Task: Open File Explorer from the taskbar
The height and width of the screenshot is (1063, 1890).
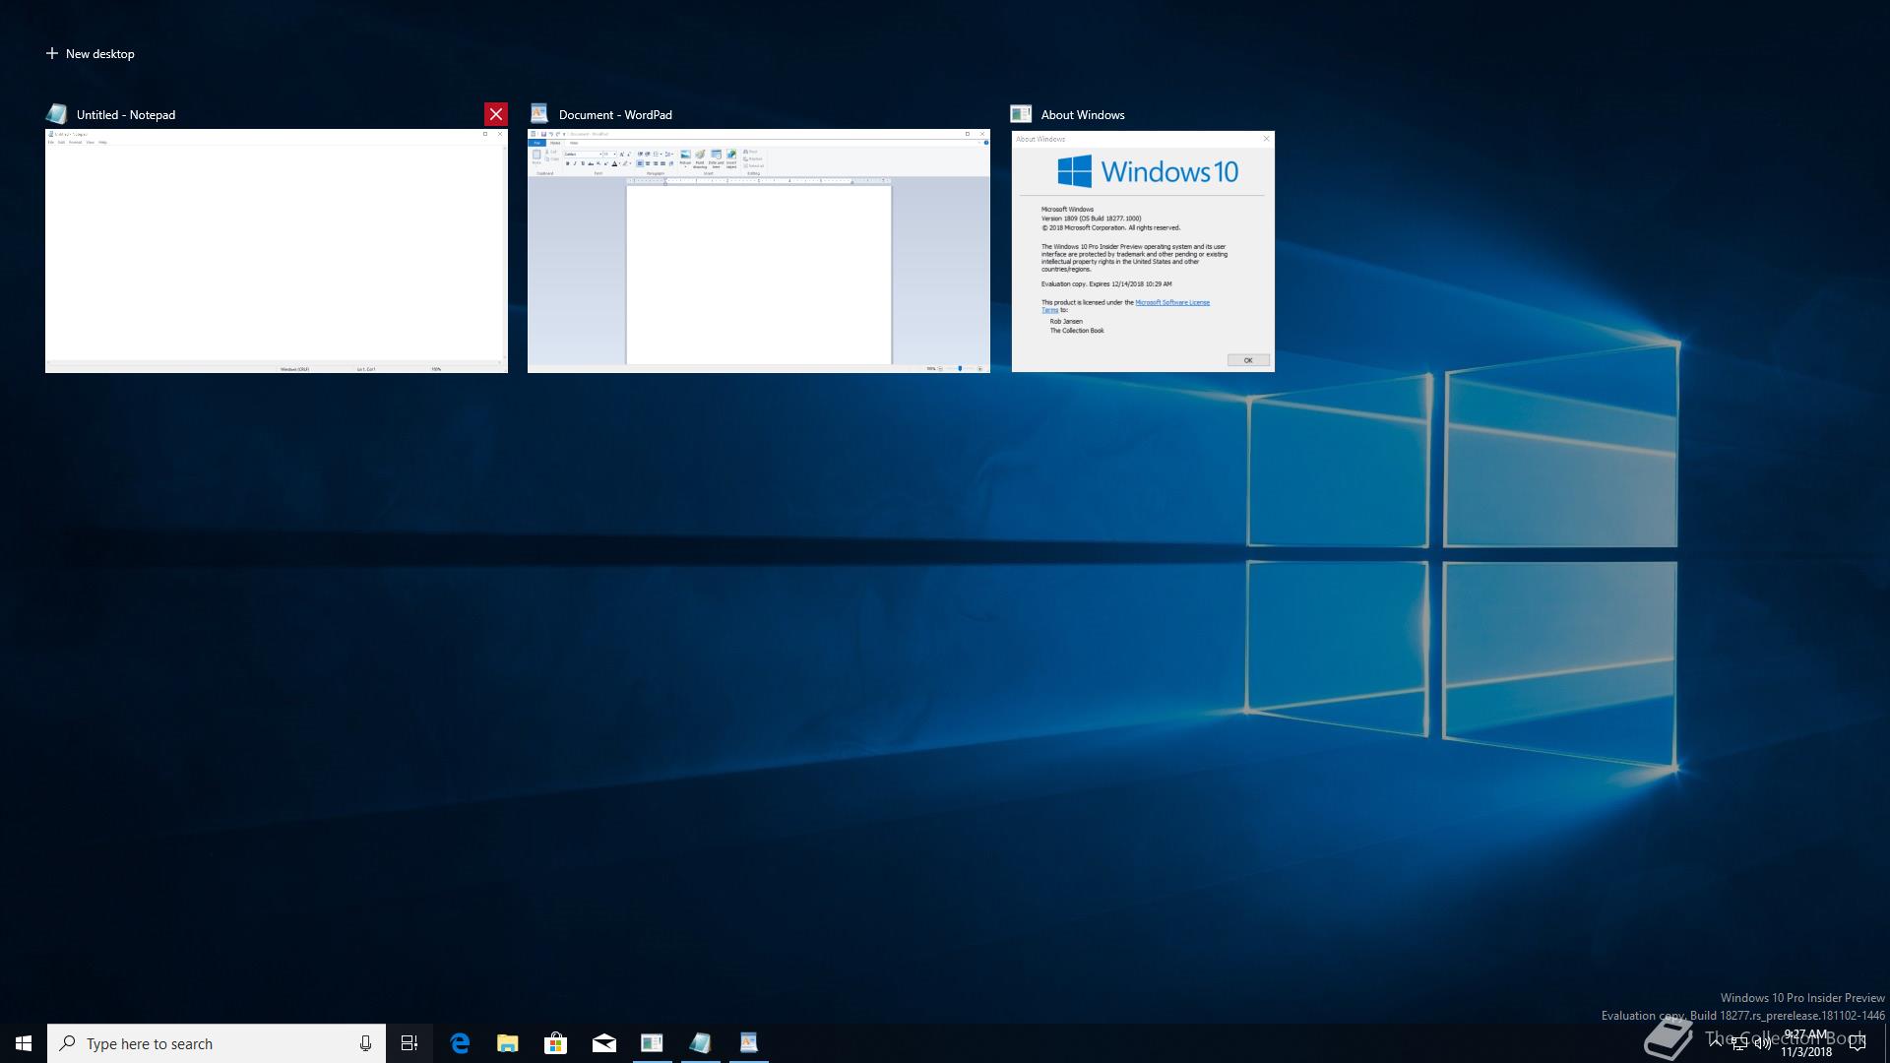Action: (x=508, y=1043)
